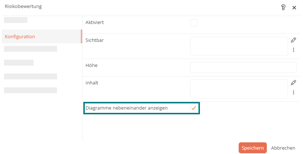Viewport: 303px width, 154px height.
Task: Click the Inhalt label text
Action: click(92, 83)
